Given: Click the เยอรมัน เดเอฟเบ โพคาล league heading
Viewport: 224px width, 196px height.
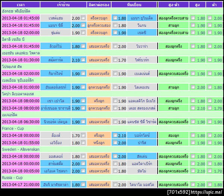Looking at the screenshot, I should point(21,53).
